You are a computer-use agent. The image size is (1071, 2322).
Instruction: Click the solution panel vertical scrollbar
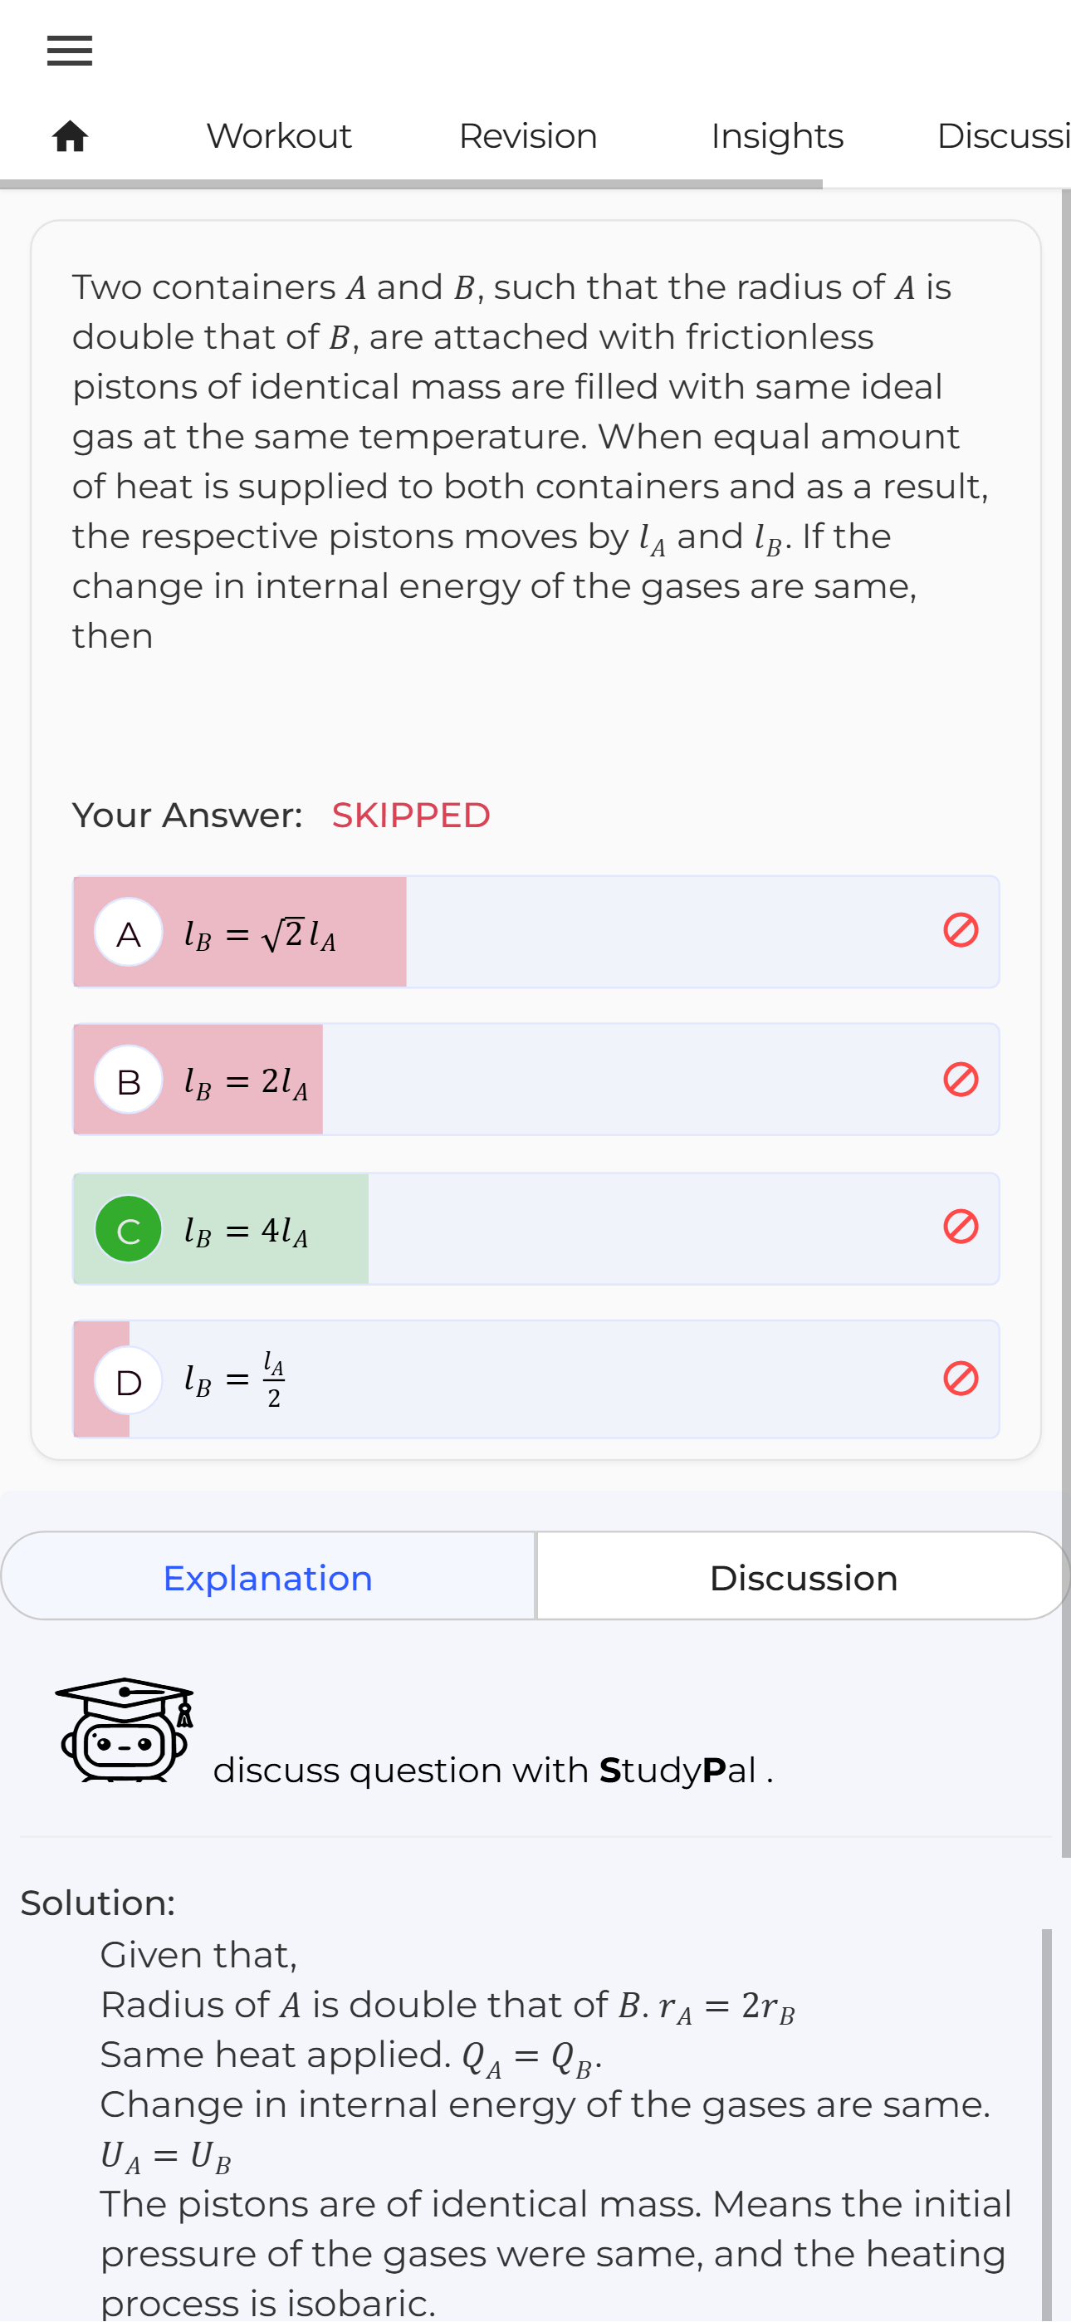pyautogui.click(x=1047, y=2119)
